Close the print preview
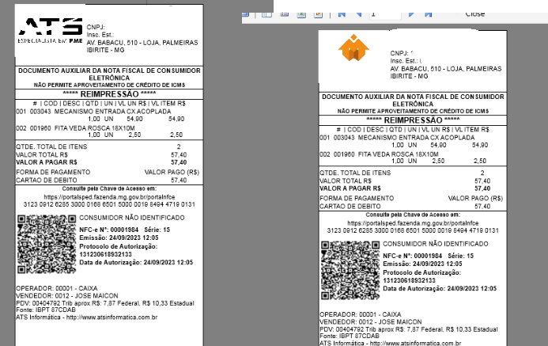Viewport: 548px width, 346px height. pyautogui.click(x=474, y=14)
